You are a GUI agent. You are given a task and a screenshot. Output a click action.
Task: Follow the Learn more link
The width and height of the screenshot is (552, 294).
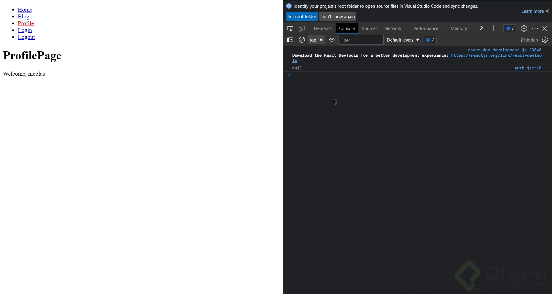532,11
